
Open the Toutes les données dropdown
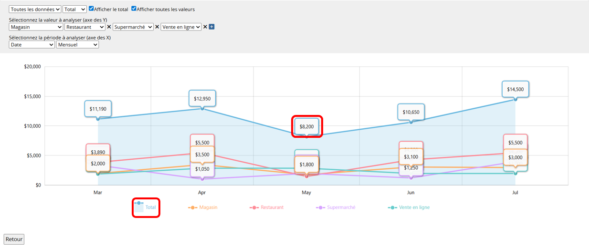pyautogui.click(x=35, y=9)
